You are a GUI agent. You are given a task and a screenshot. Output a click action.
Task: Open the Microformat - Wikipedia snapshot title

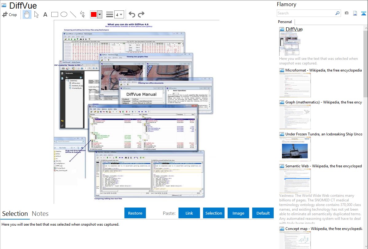pos(323,70)
